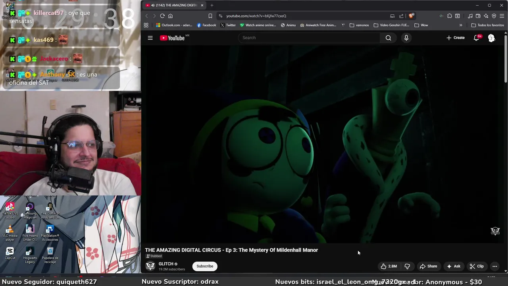Open the YouTube guide hamburger menu
Viewport: 508px width, 286px height.
point(150,38)
